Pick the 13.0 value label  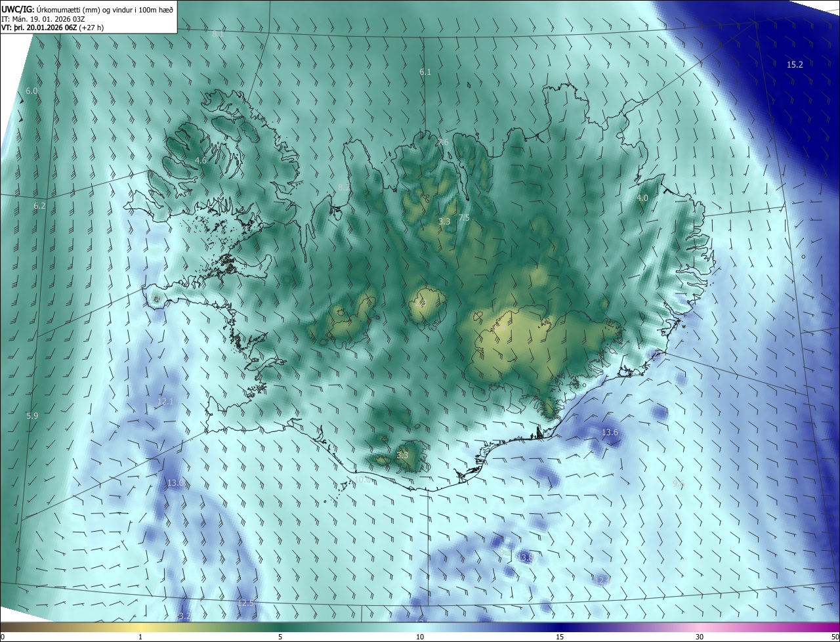point(175,482)
